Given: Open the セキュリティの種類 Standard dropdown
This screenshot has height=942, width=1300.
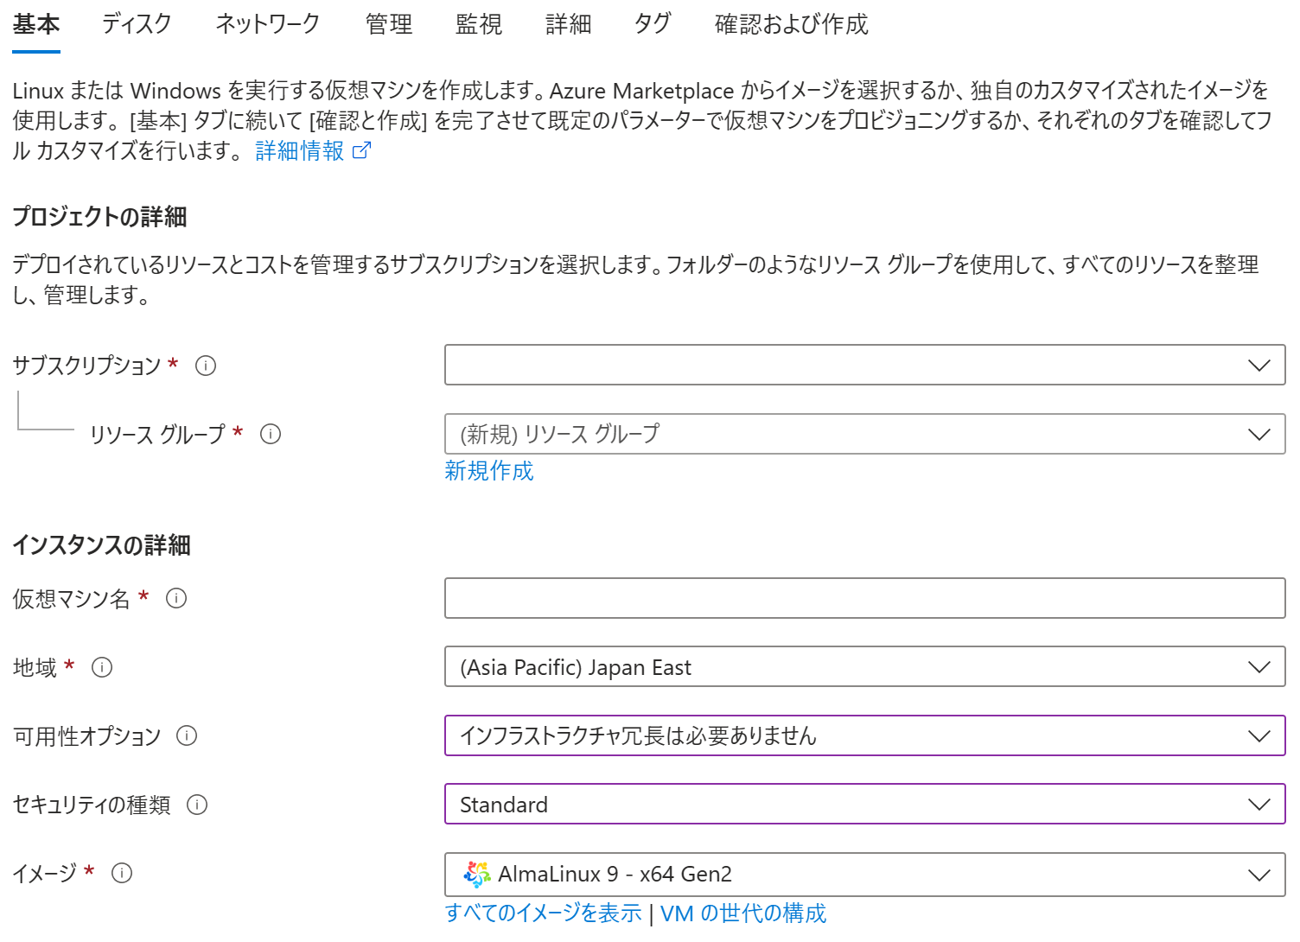Looking at the screenshot, I should point(864,805).
